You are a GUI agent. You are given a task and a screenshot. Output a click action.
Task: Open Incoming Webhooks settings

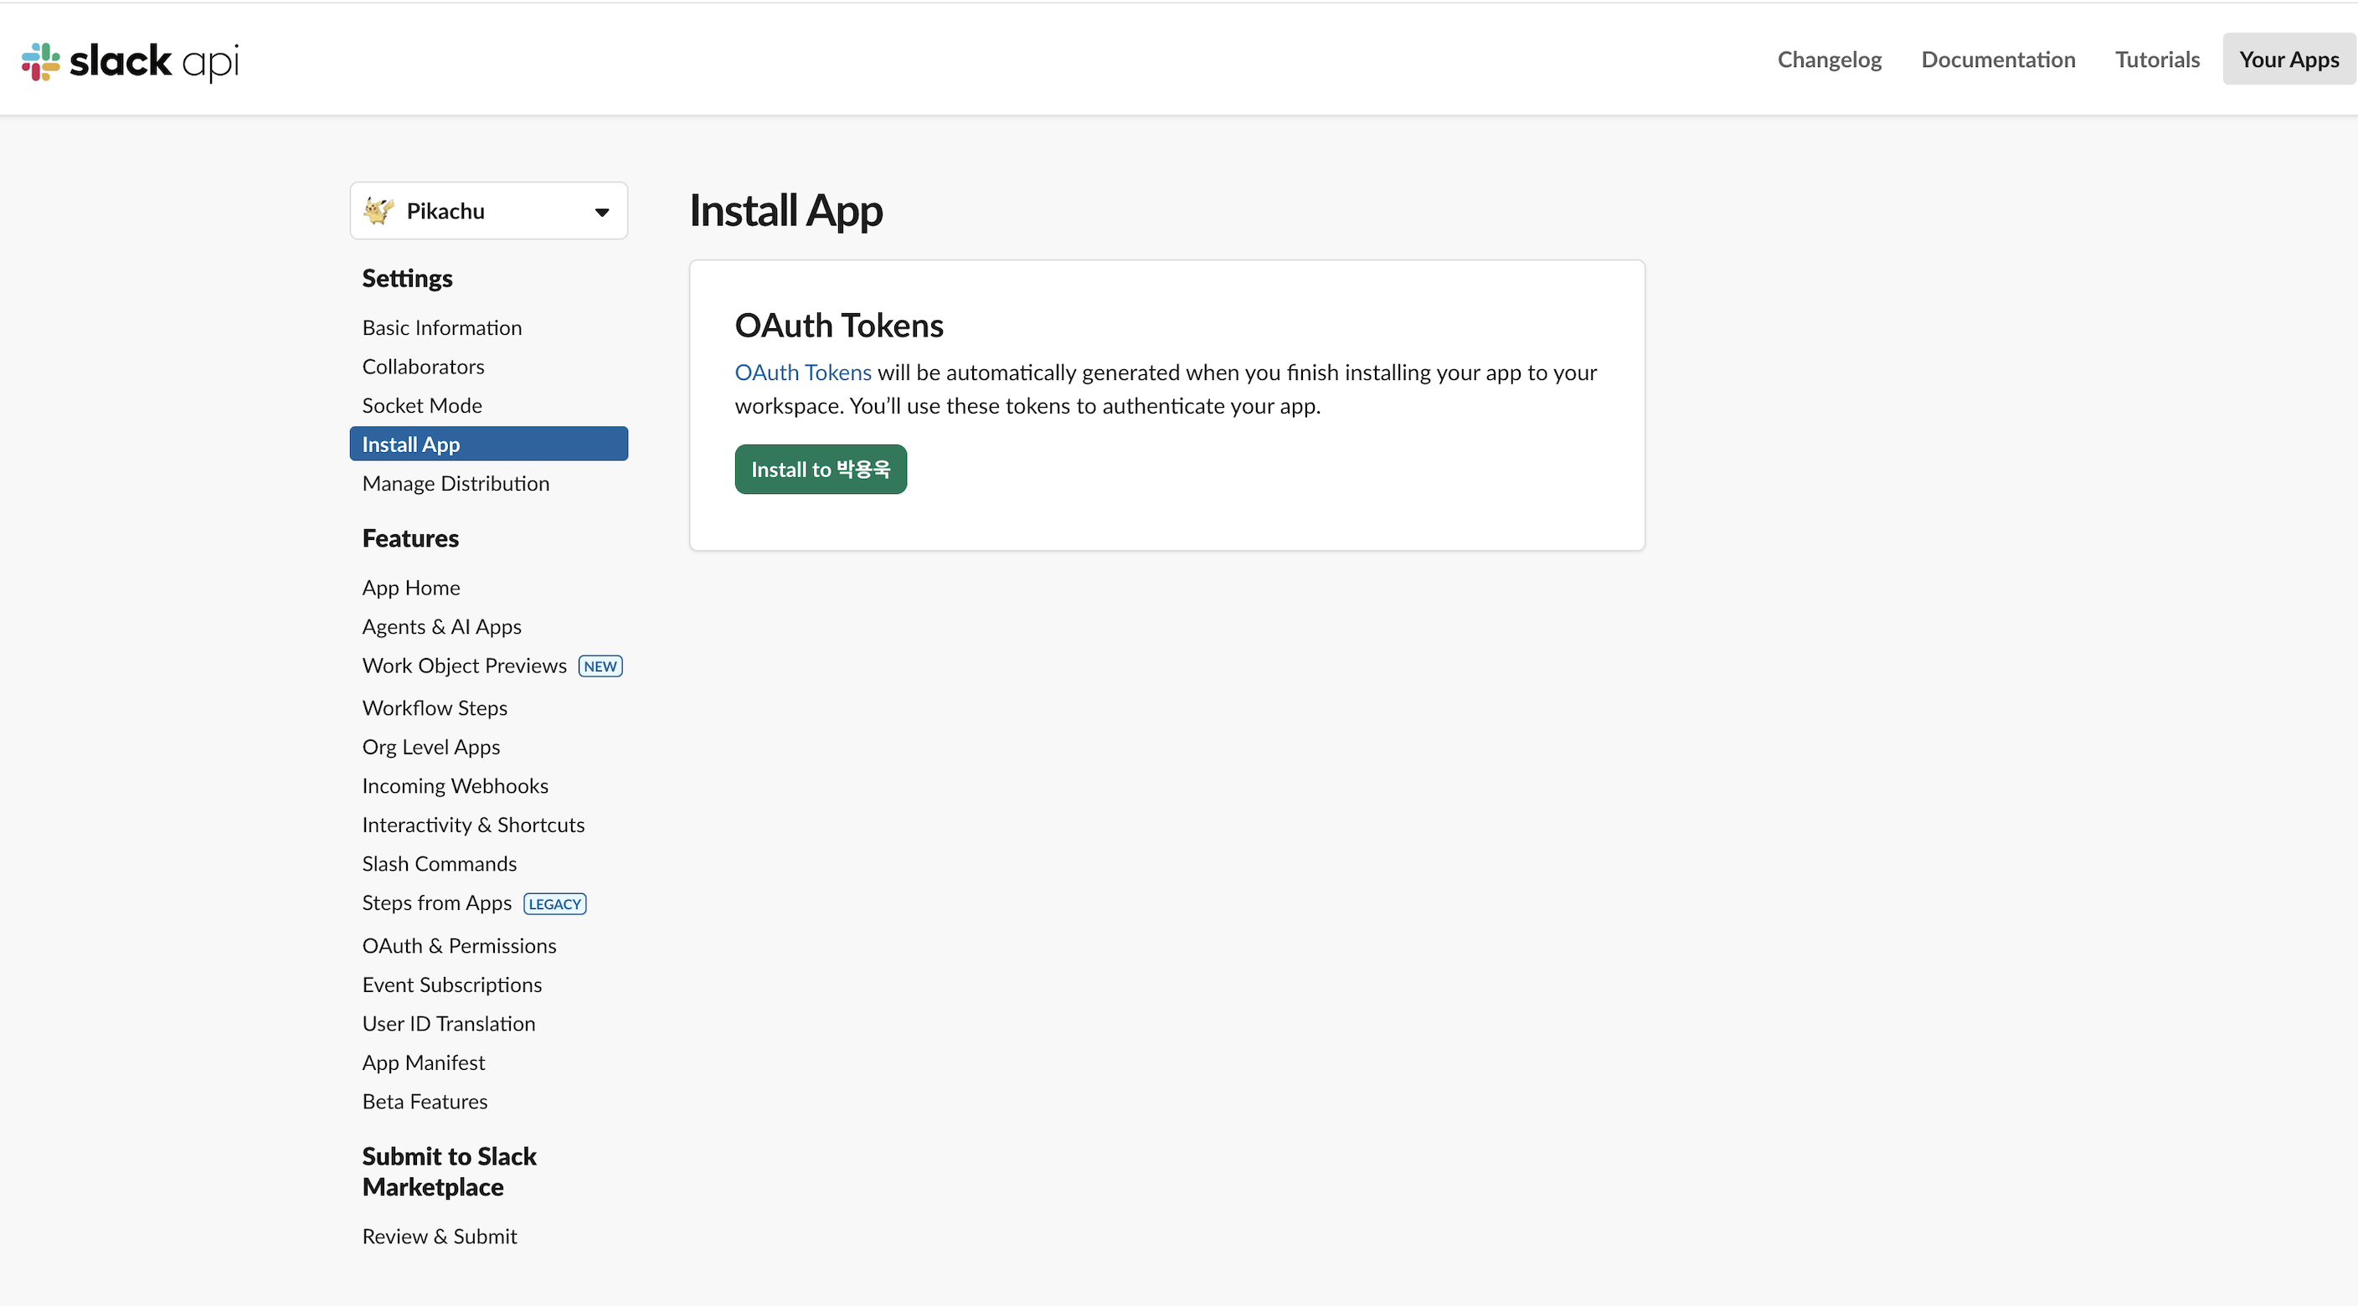pyautogui.click(x=455, y=785)
